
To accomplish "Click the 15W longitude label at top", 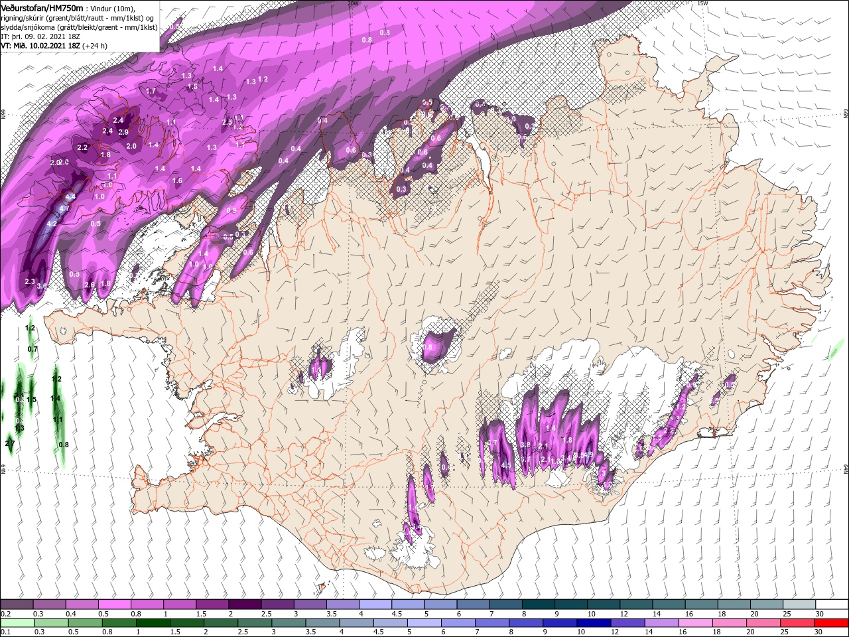I will pos(703,3).
